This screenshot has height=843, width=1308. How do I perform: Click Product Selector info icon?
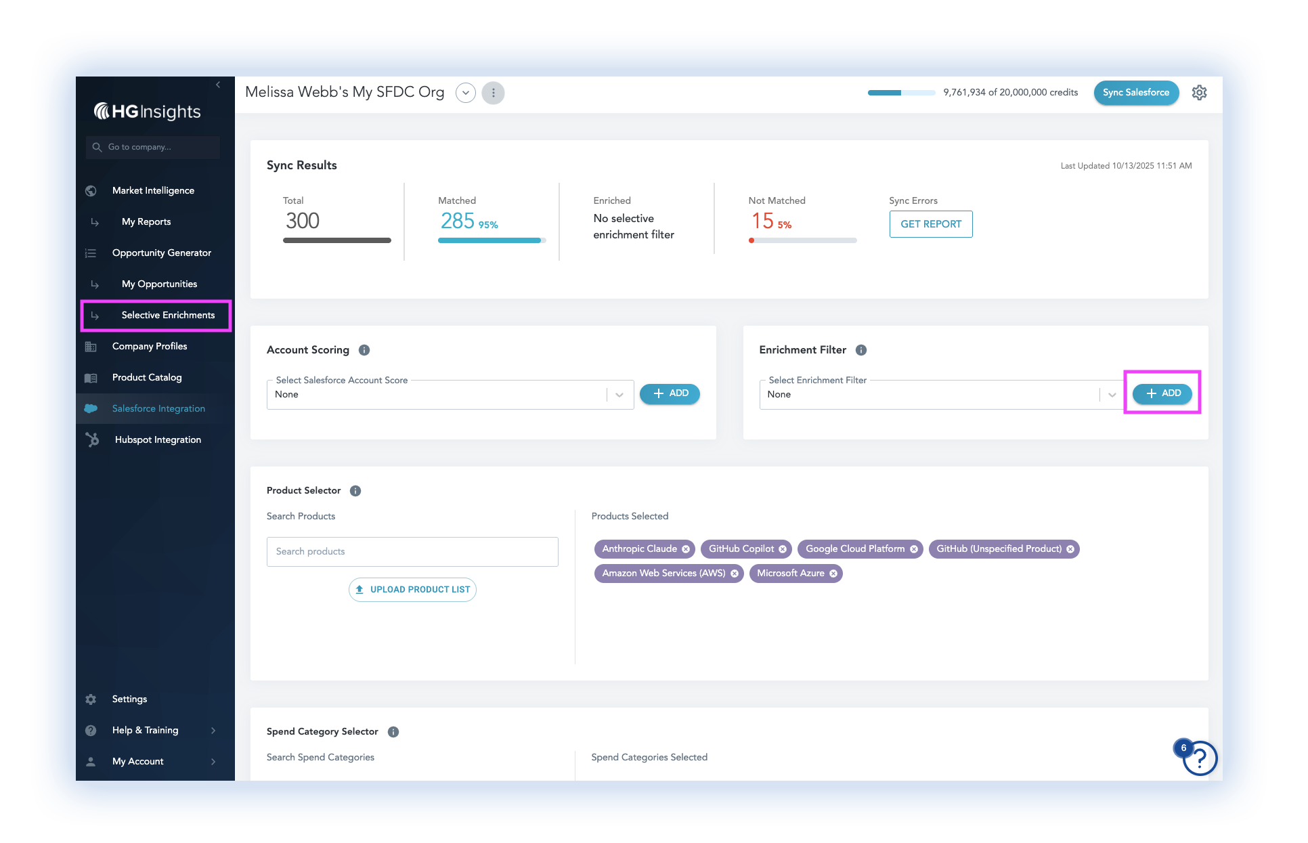click(x=355, y=491)
